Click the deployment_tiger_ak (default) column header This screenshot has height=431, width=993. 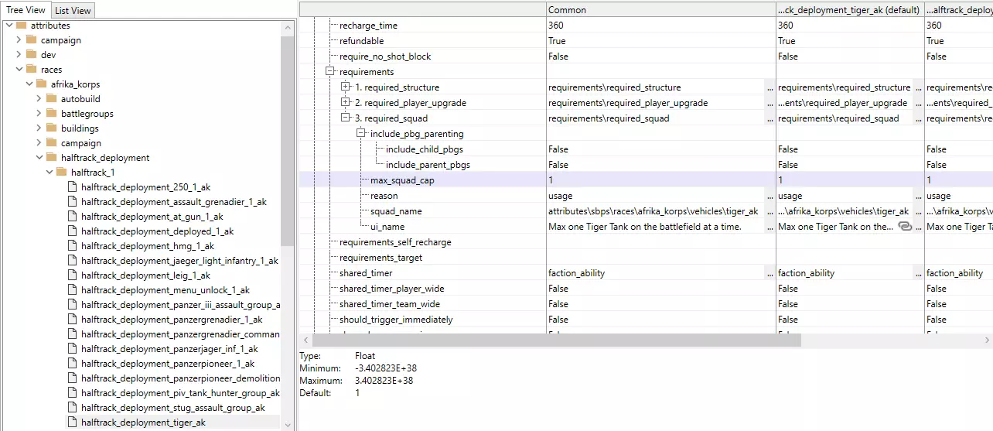click(x=850, y=10)
